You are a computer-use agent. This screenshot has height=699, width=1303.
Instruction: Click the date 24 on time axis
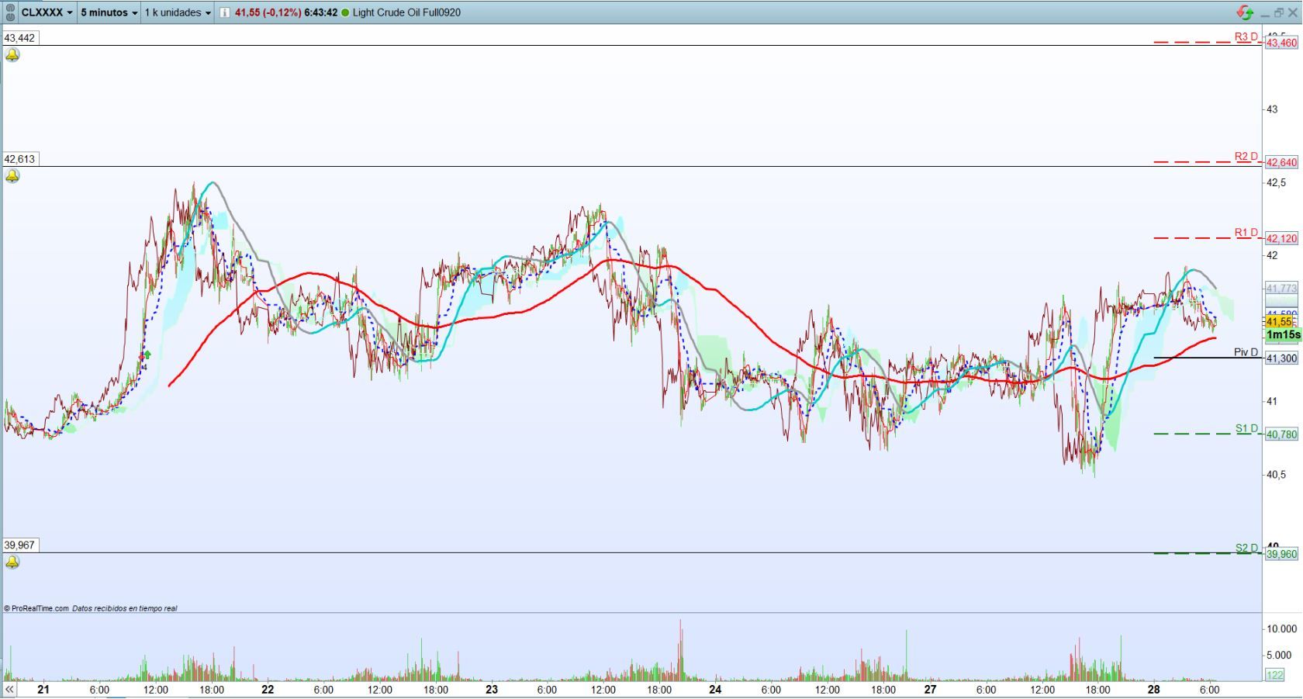pos(715,689)
